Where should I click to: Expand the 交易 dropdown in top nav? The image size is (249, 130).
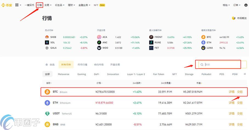pos(48,5)
